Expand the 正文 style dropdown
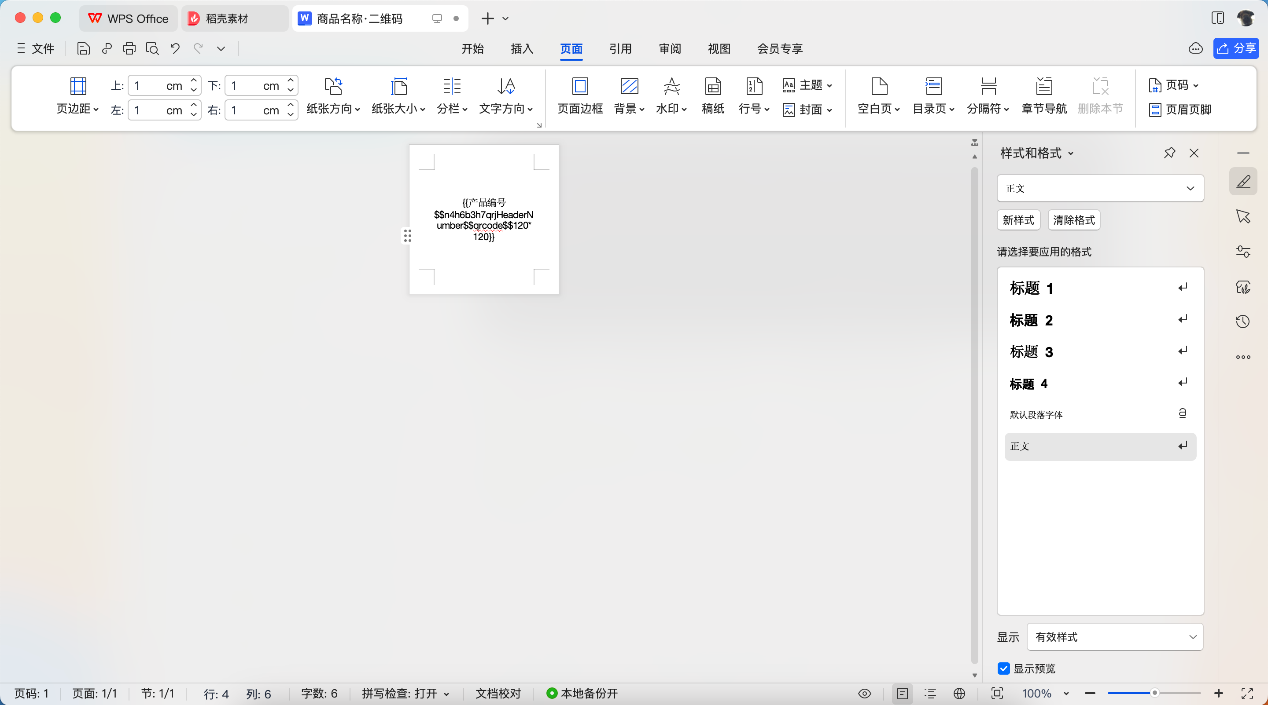Viewport: 1268px width, 705px height. pos(1190,188)
